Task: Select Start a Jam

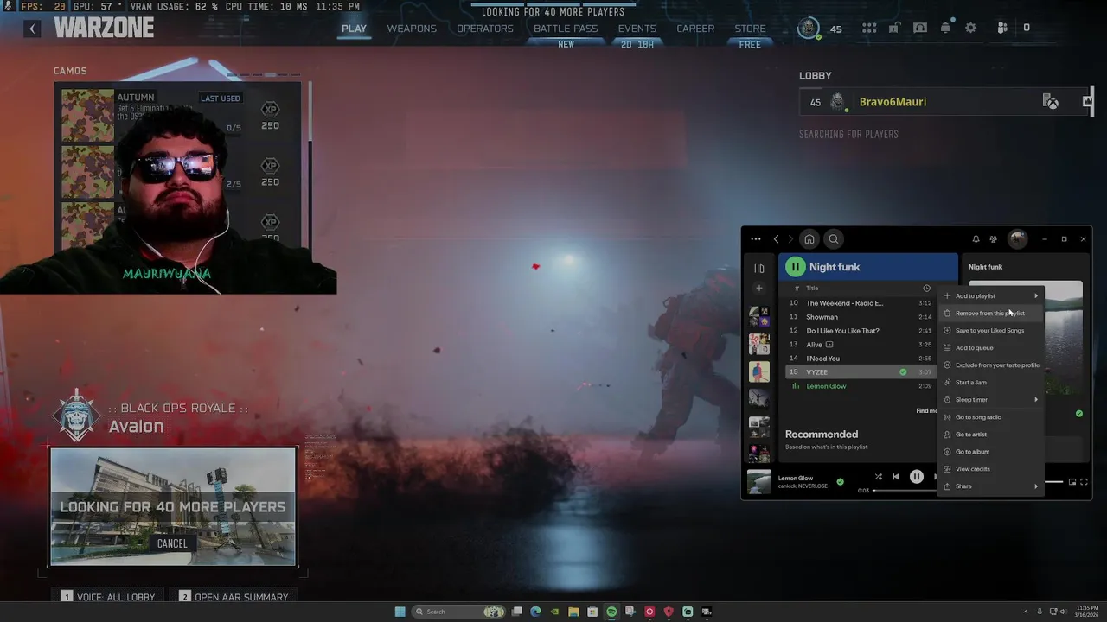Action: coord(991,383)
